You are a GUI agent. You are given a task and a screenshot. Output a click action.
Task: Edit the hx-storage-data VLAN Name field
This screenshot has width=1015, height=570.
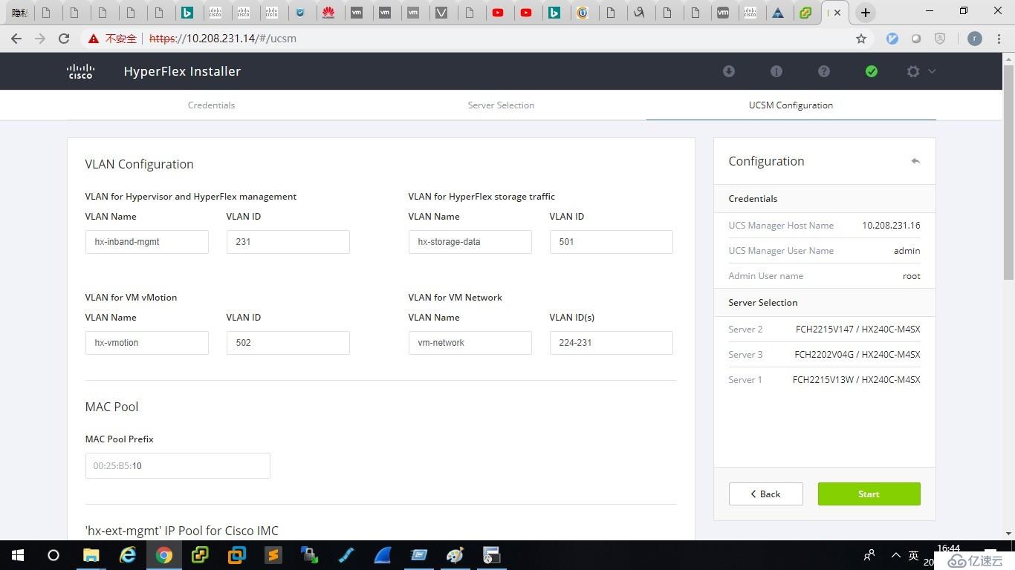pos(470,242)
